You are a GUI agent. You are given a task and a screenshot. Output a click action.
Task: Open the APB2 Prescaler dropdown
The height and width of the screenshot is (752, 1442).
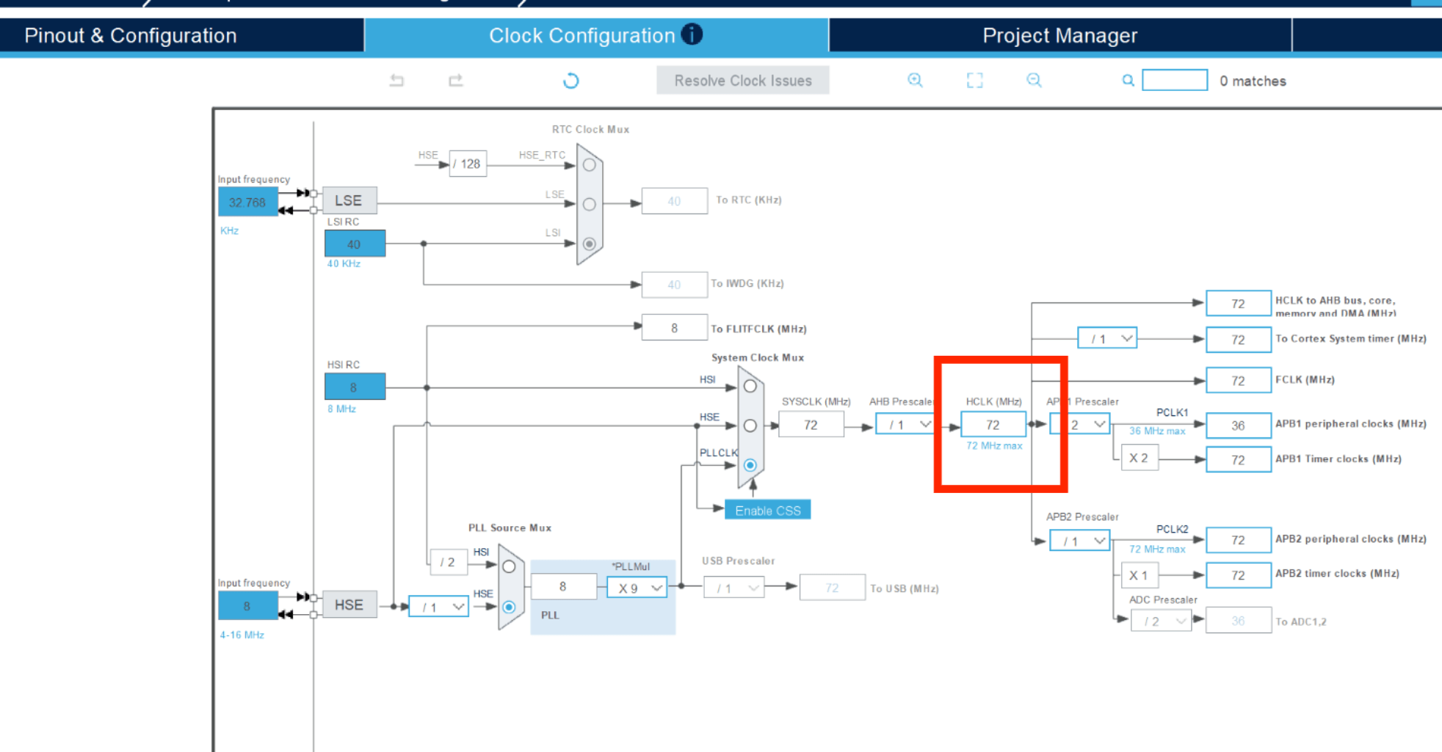(x=1079, y=541)
